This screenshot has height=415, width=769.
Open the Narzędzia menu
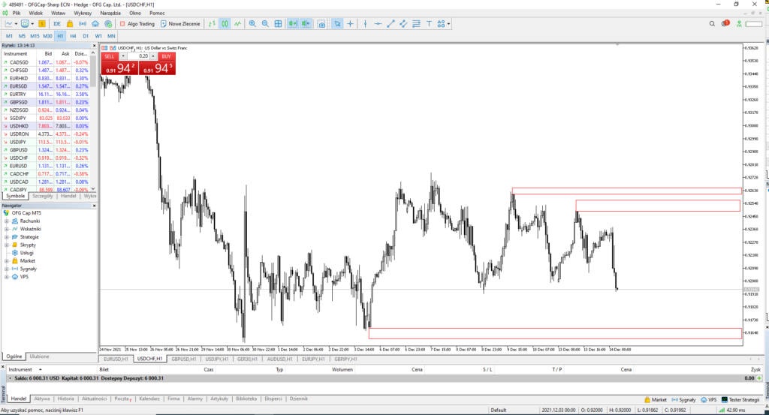point(110,14)
